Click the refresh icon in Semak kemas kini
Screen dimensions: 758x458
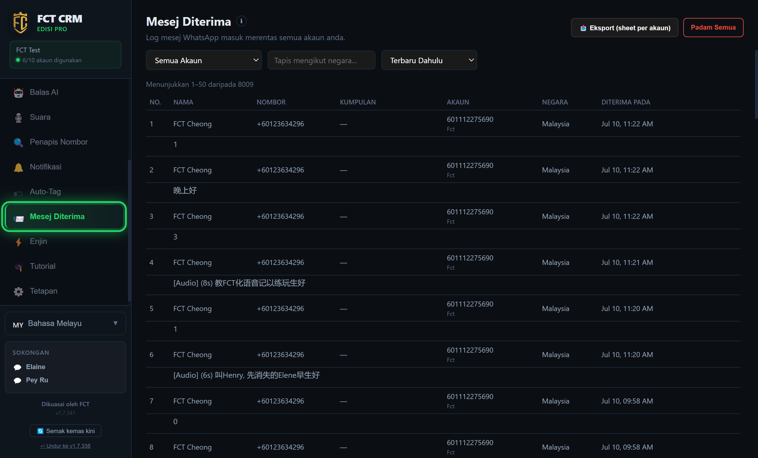(40, 431)
